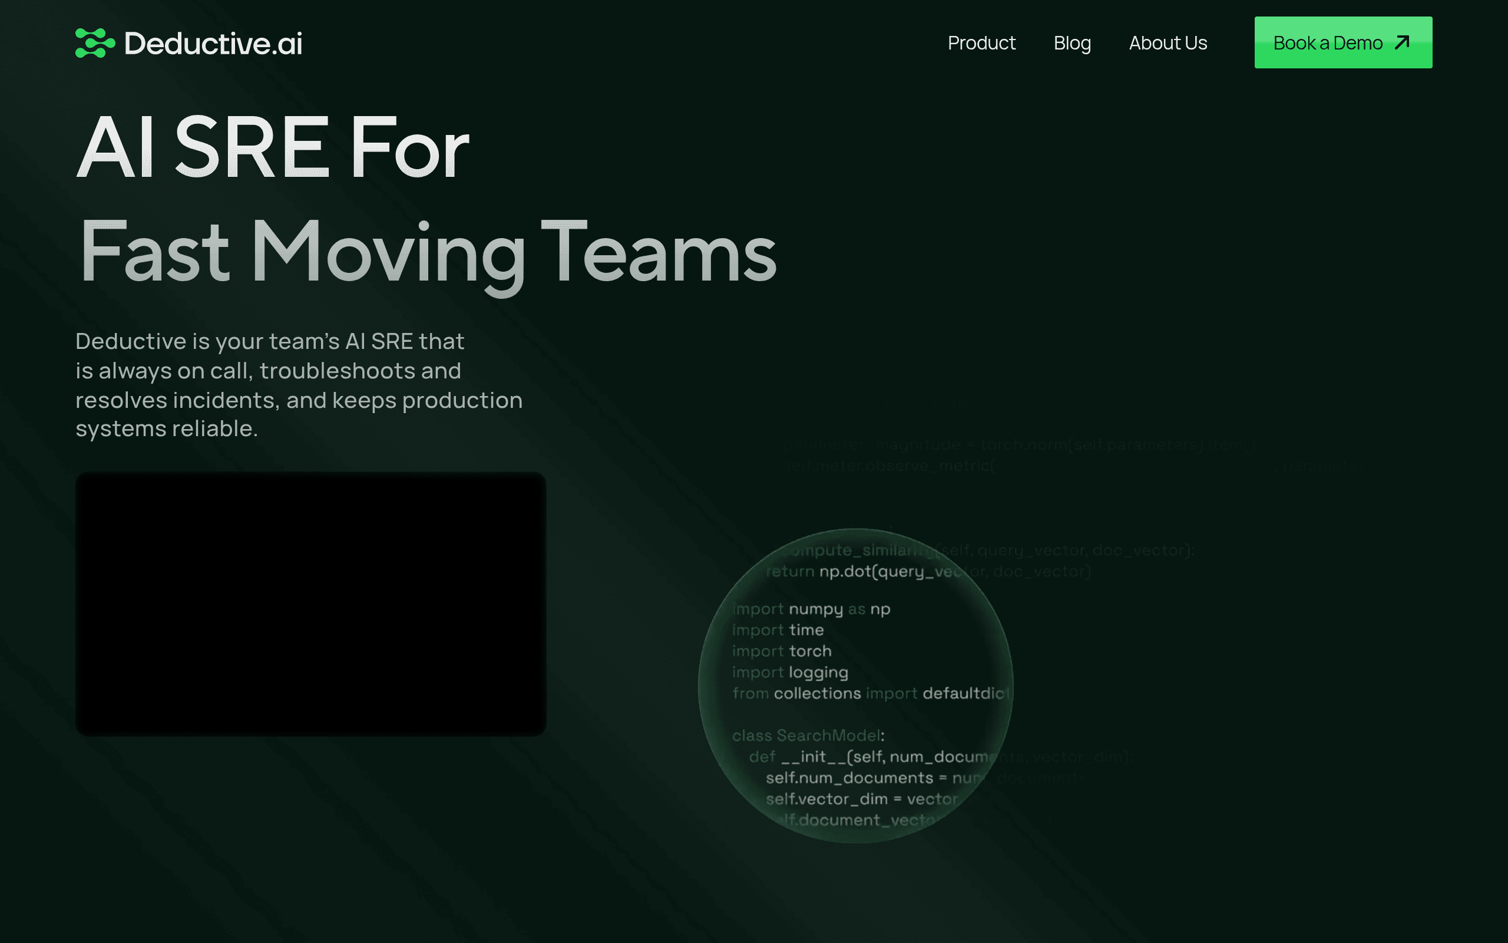This screenshot has width=1508, height=943.
Task: Click the Deductive description paragraph
Action: coord(299,385)
